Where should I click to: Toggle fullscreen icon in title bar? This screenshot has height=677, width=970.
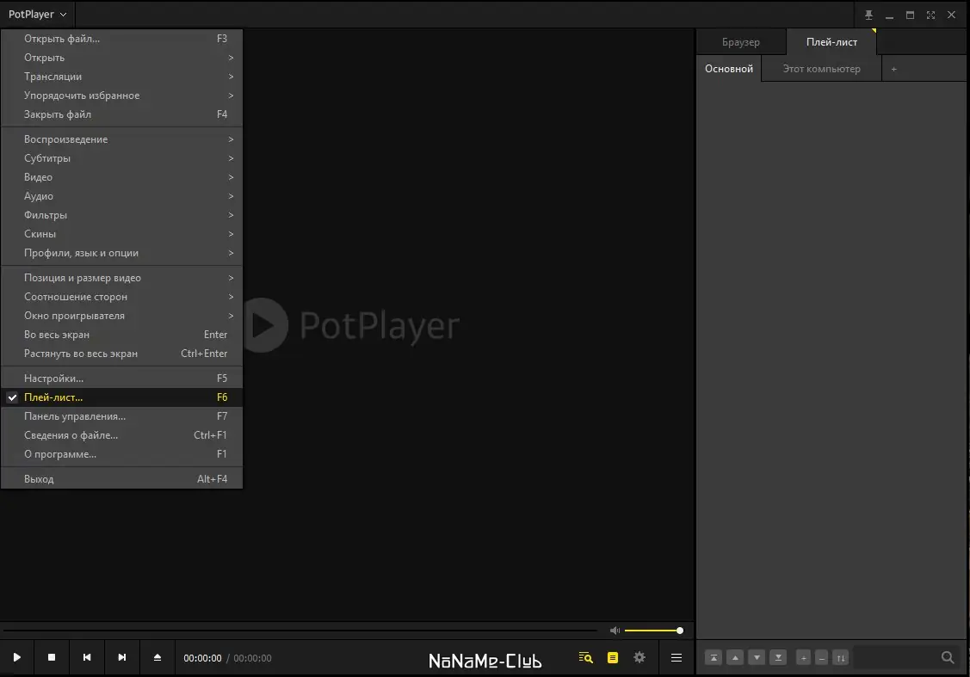pos(930,15)
